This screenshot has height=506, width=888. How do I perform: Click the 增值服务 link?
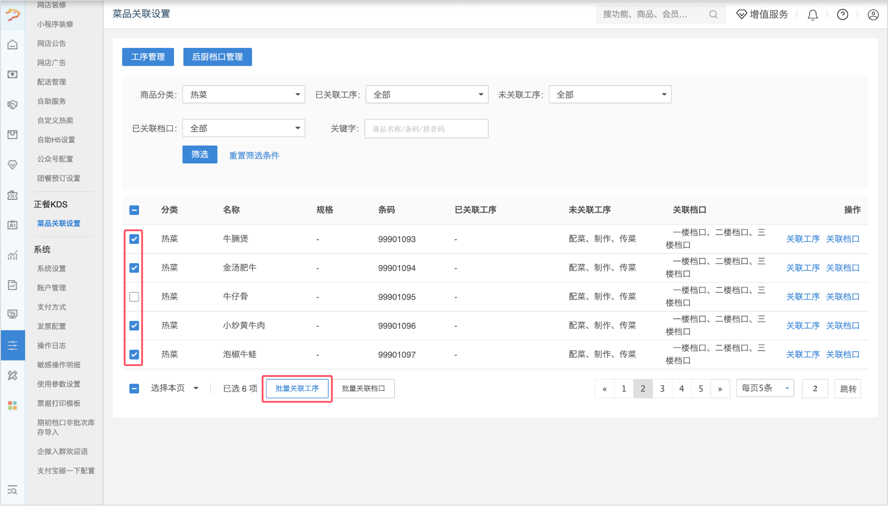[x=769, y=14]
